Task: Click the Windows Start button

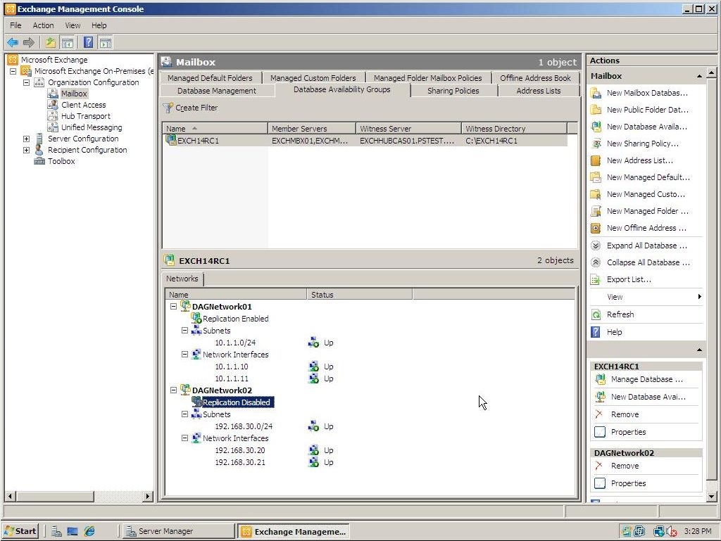Action: click(x=20, y=531)
